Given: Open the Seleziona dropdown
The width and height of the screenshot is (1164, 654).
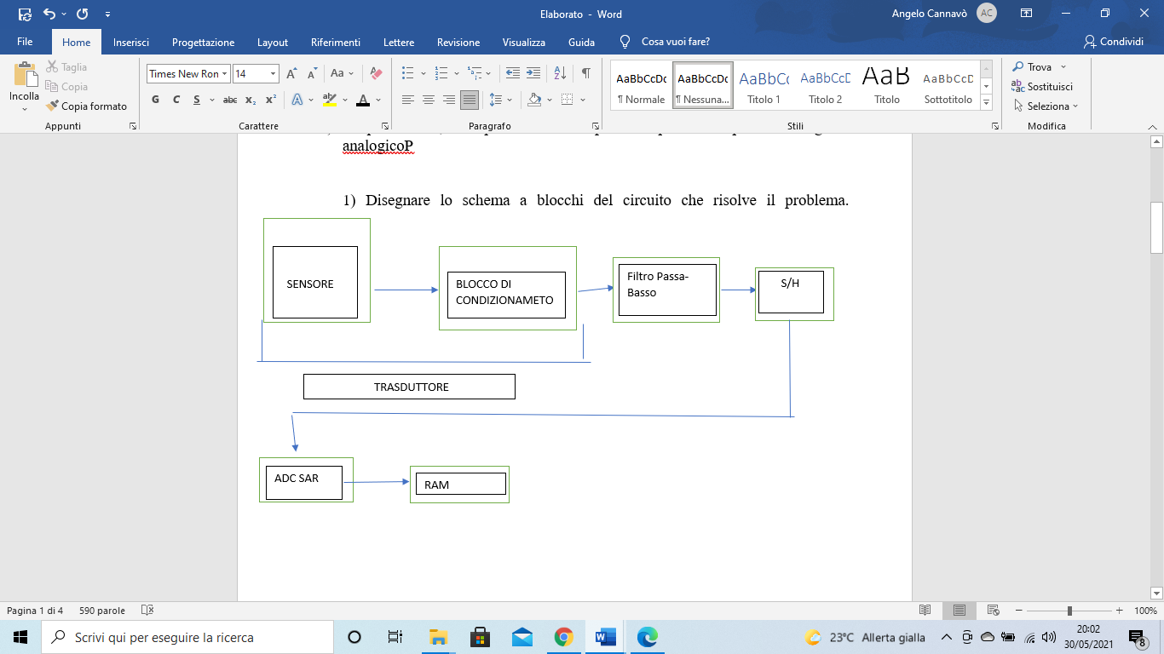Looking at the screenshot, I should click(x=1045, y=106).
